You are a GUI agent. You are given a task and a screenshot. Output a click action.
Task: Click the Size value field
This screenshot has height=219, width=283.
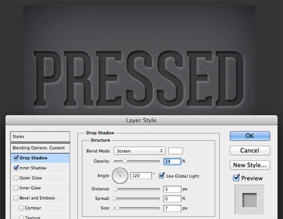pos(172,208)
